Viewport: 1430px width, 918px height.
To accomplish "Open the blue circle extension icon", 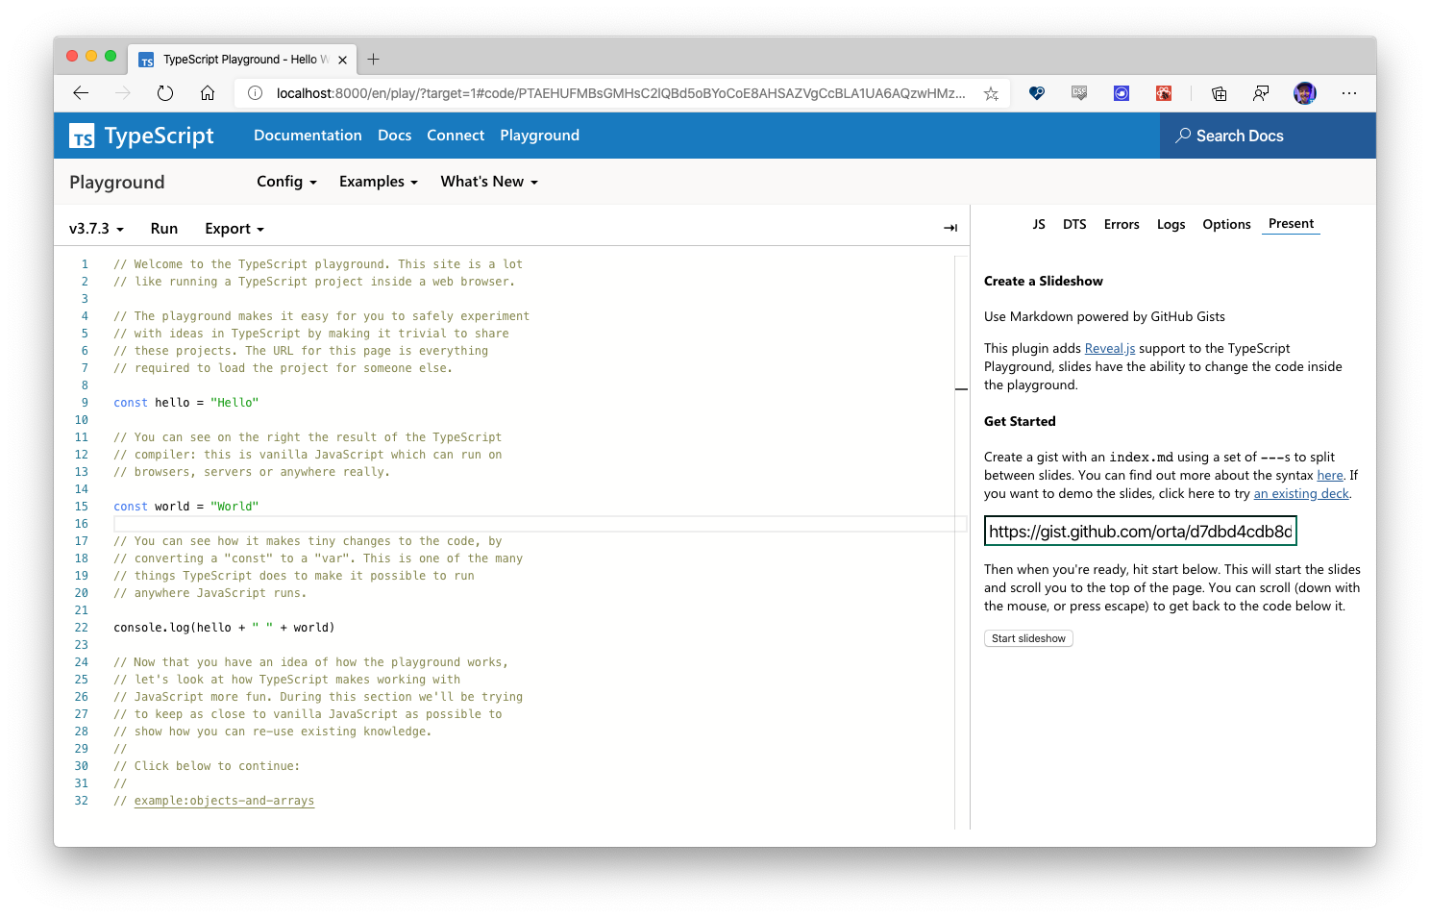I will (x=1122, y=93).
